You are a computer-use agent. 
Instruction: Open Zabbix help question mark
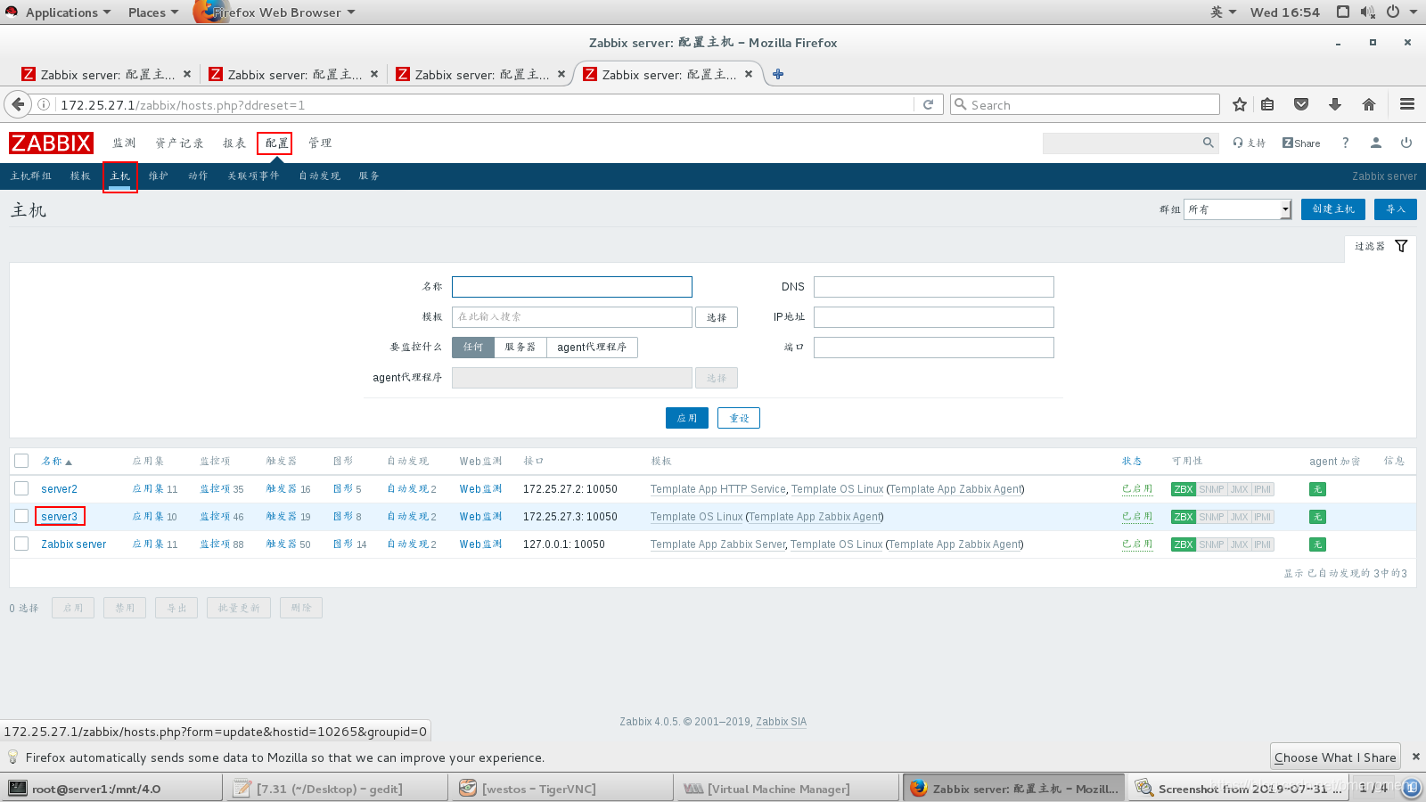point(1346,143)
